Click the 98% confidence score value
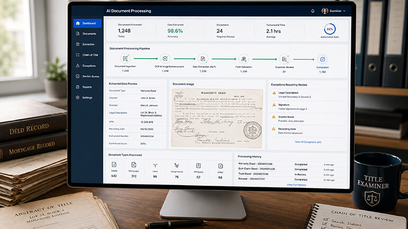The height and width of the screenshot is (229, 408). (x=143, y=143)
